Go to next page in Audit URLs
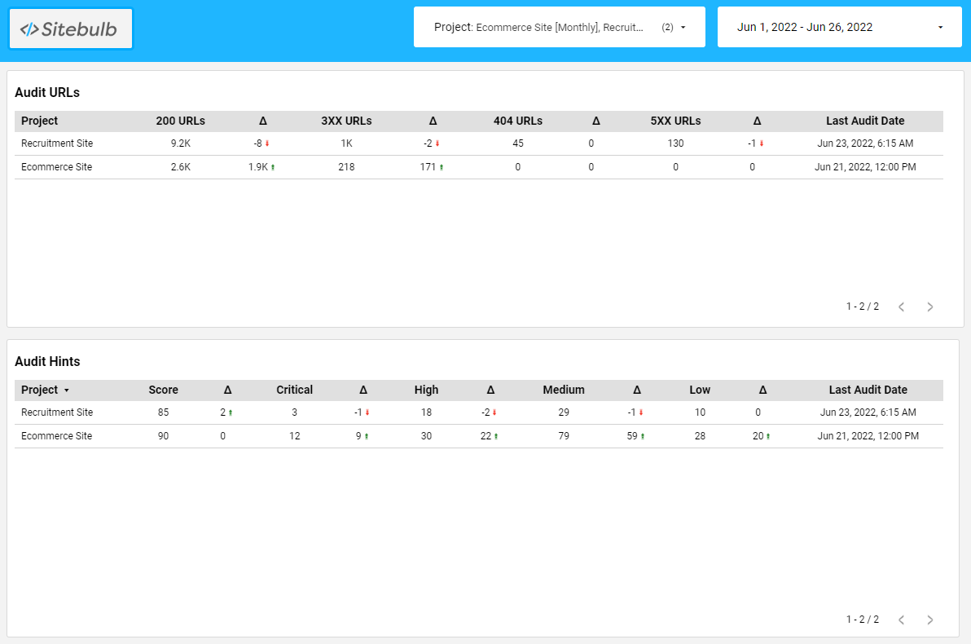Viewport: 971px width, 644px height. [x=930, y=307]
